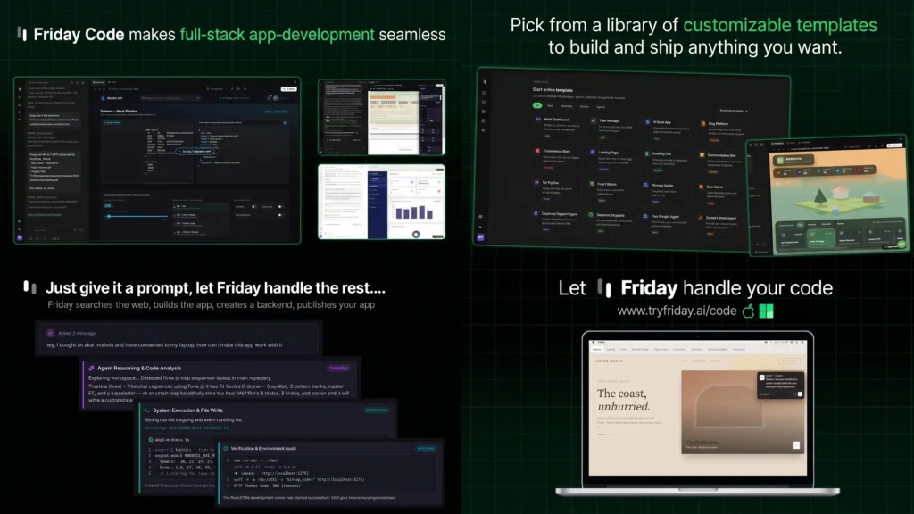The image size is (914, 514).
Task: Click the purple THINKING status badge
Action: click(x=338, y=369)
